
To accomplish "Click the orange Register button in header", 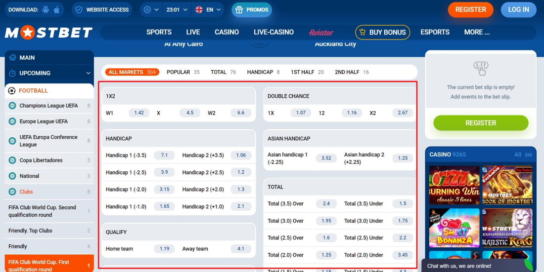I will (470, 10).
